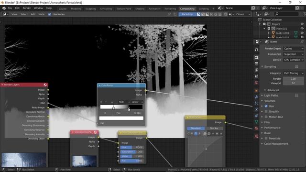Show red channel R in backdrop
306x172 pixels.
[x=211, y=14]
